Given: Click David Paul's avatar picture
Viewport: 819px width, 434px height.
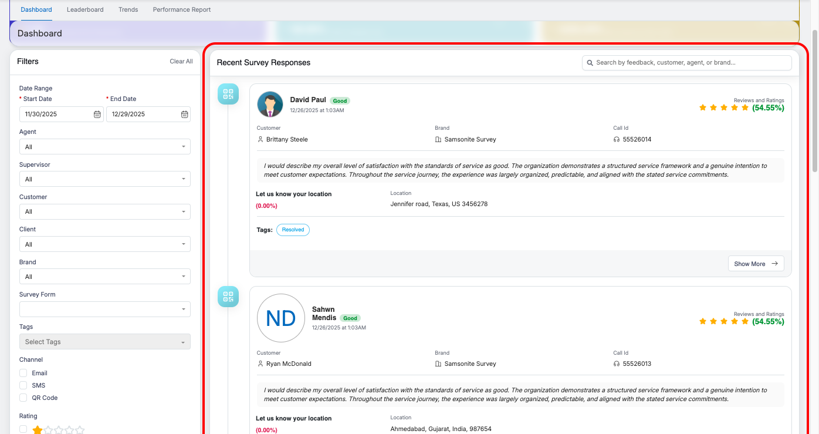Looking at the screenshot, I should [x=270, y=105].
